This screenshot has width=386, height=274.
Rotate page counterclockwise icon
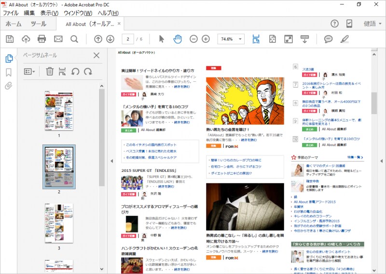click(75, 72)
